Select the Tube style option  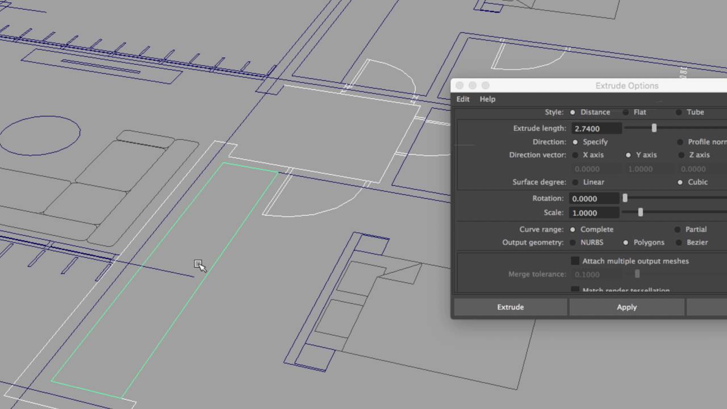[x=679, y=112]
